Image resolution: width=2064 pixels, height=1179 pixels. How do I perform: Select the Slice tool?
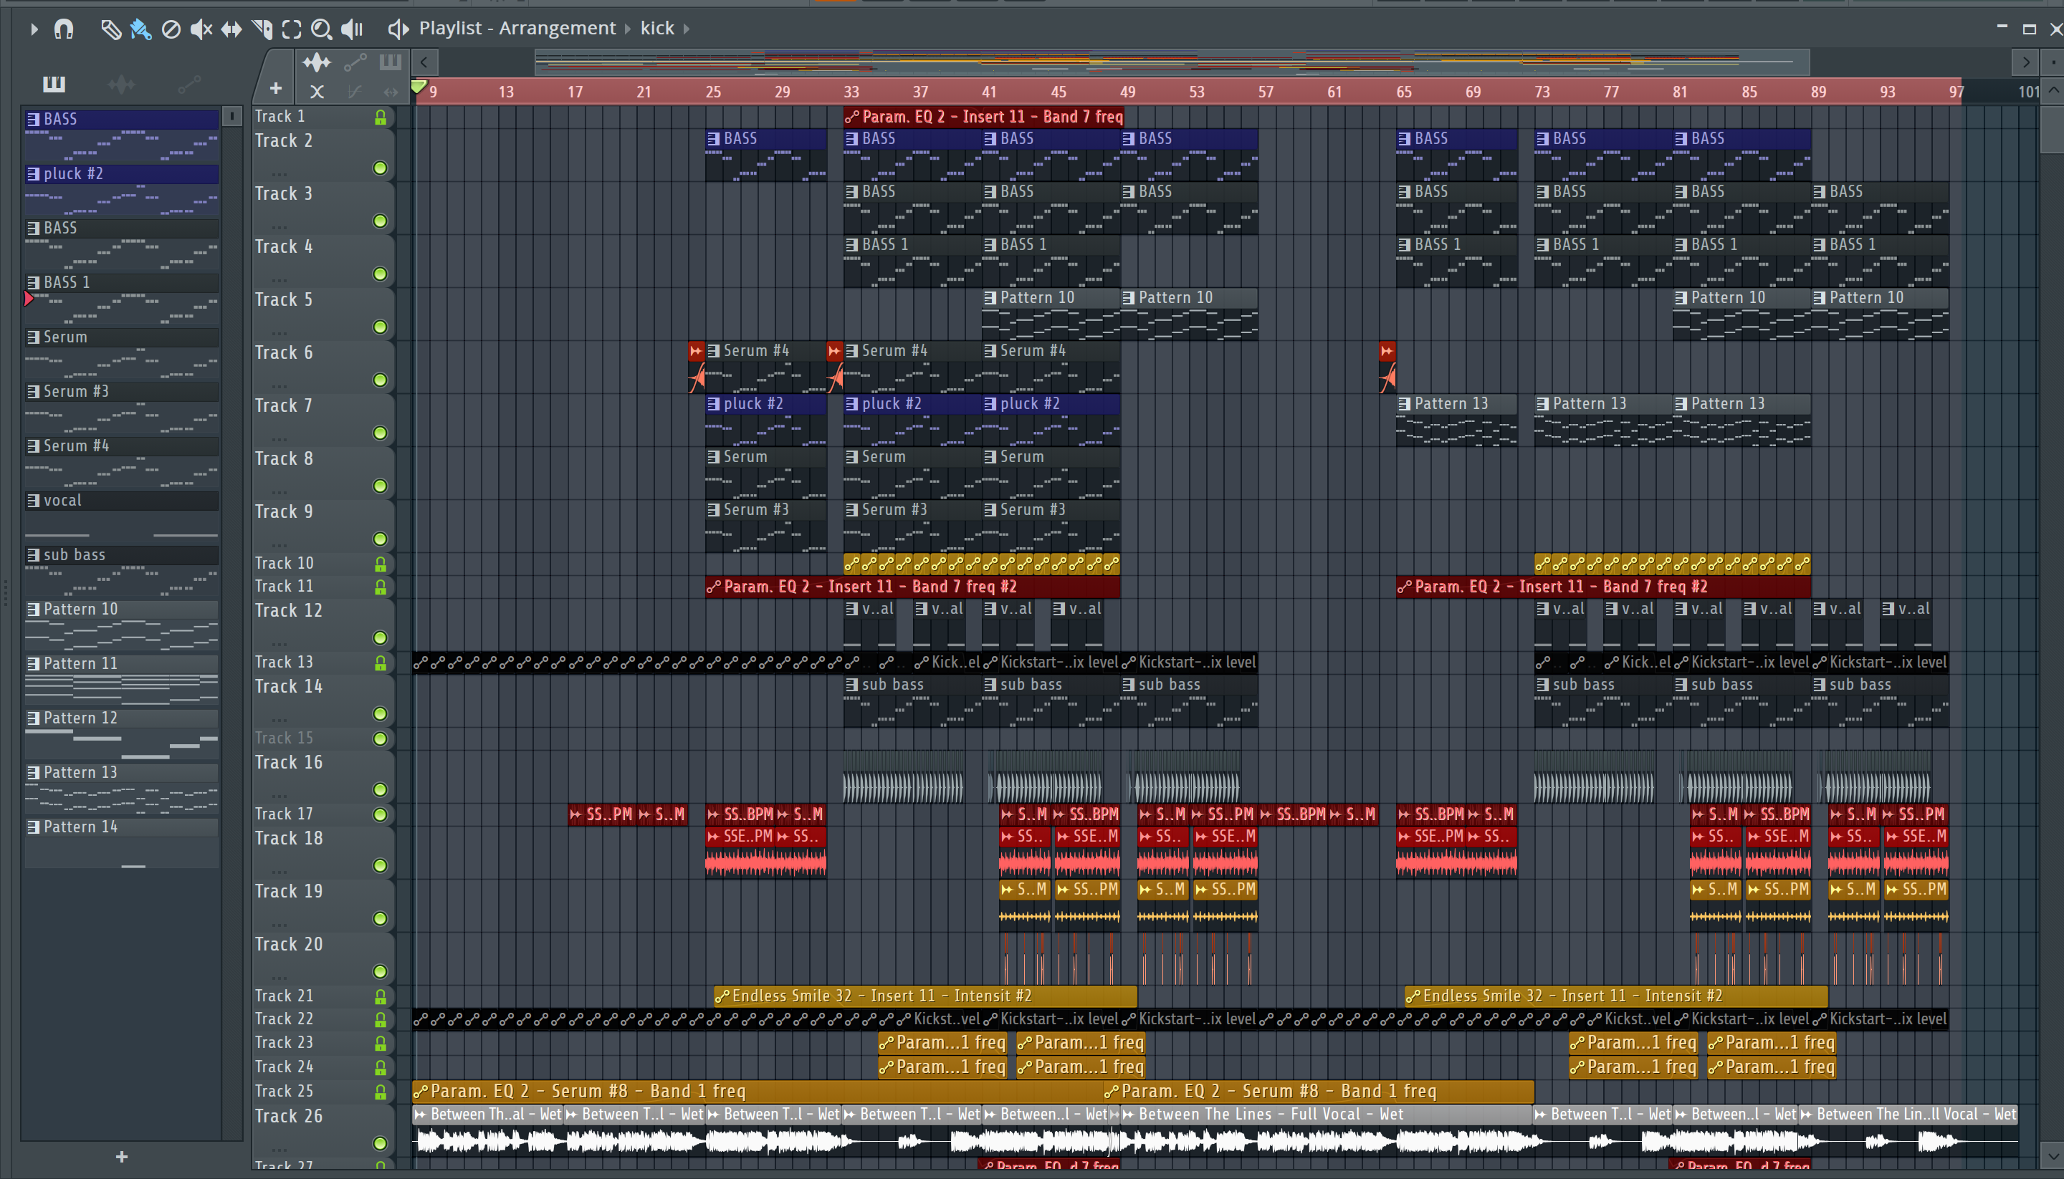click(262, 30)
